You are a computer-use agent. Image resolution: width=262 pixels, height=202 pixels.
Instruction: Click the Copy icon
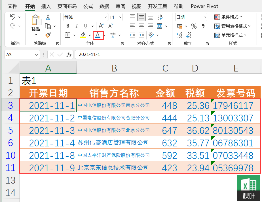[48, 26]
